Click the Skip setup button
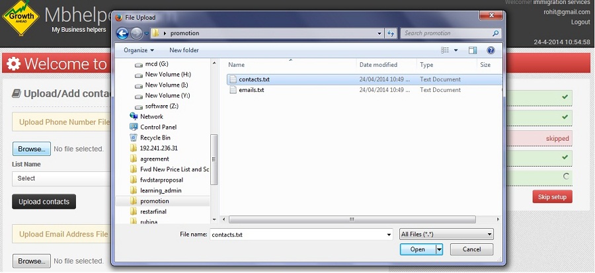 552,197
